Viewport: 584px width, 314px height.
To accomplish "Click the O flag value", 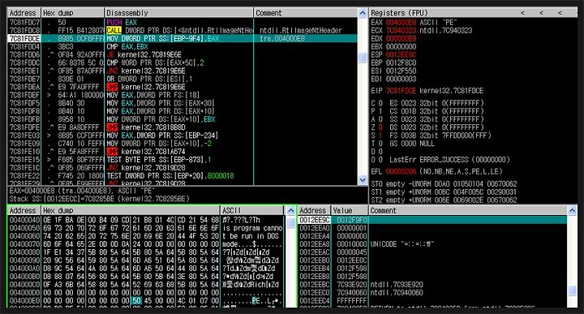I will (380, 159).
